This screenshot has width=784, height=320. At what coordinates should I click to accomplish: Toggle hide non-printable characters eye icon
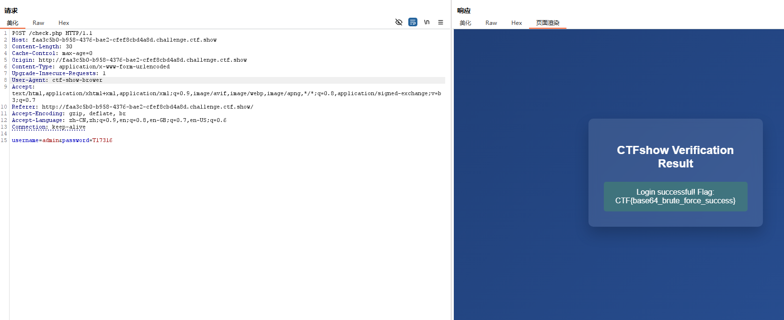399,22
